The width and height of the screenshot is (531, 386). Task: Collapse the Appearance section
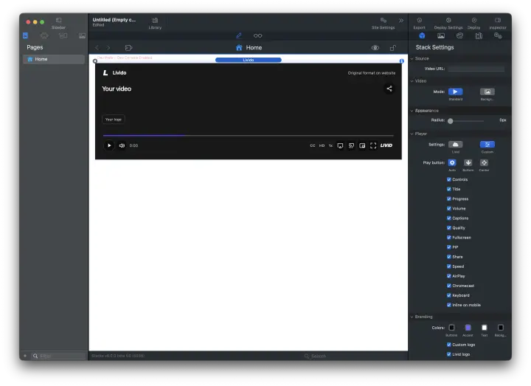pyautogui.click(x=412, y=111)
